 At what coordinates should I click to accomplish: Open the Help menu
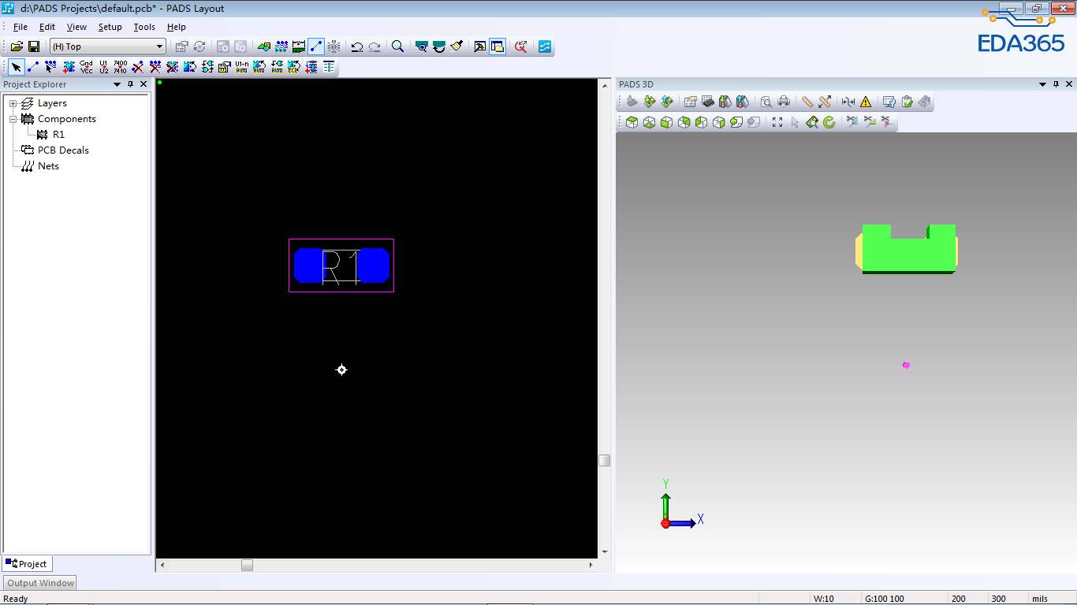tap(177, 27)
